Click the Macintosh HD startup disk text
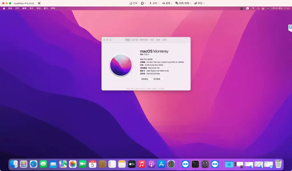292x171 pixels. [154, 68]
